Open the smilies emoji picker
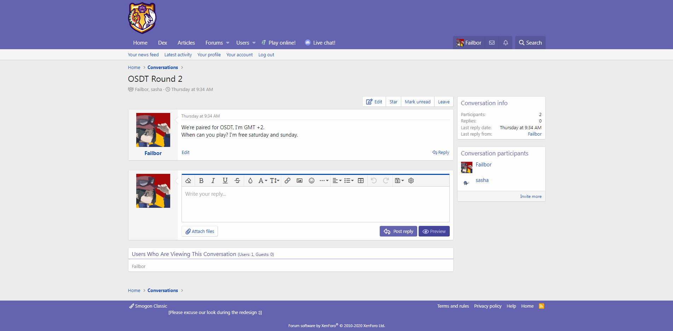Image resolution: width=673 pixels, height=331 pixels. coord(311,181)
